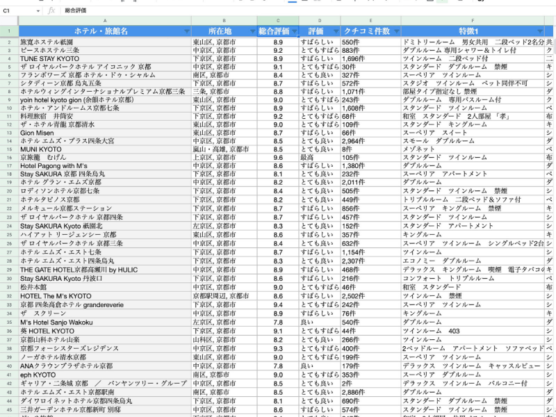Image resolution: width=556 pixels, height=417 pixels.
Task: Select cell TUNE STAY KYOTO
Action: (105, 59)
